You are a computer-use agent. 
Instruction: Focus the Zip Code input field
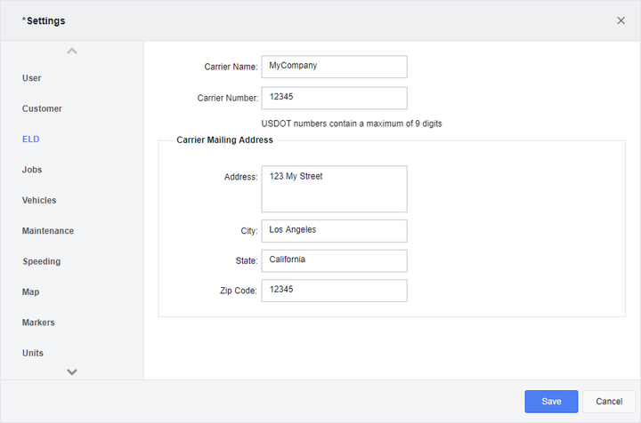click(x=334, y=291)
